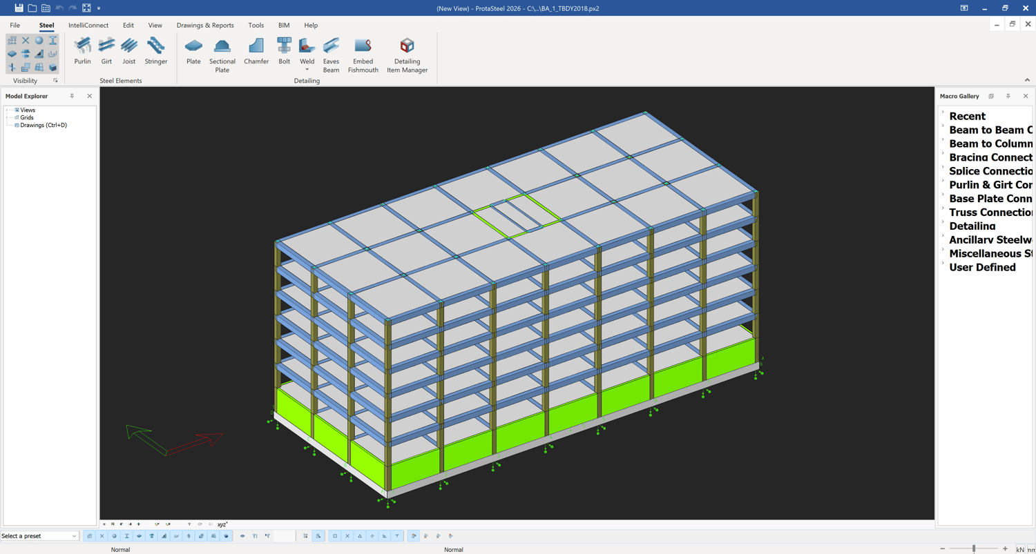The width and height of the screenshot is (1036, 554).
Task: Expand the Beam to Column macro category
Action: [943, 140]
